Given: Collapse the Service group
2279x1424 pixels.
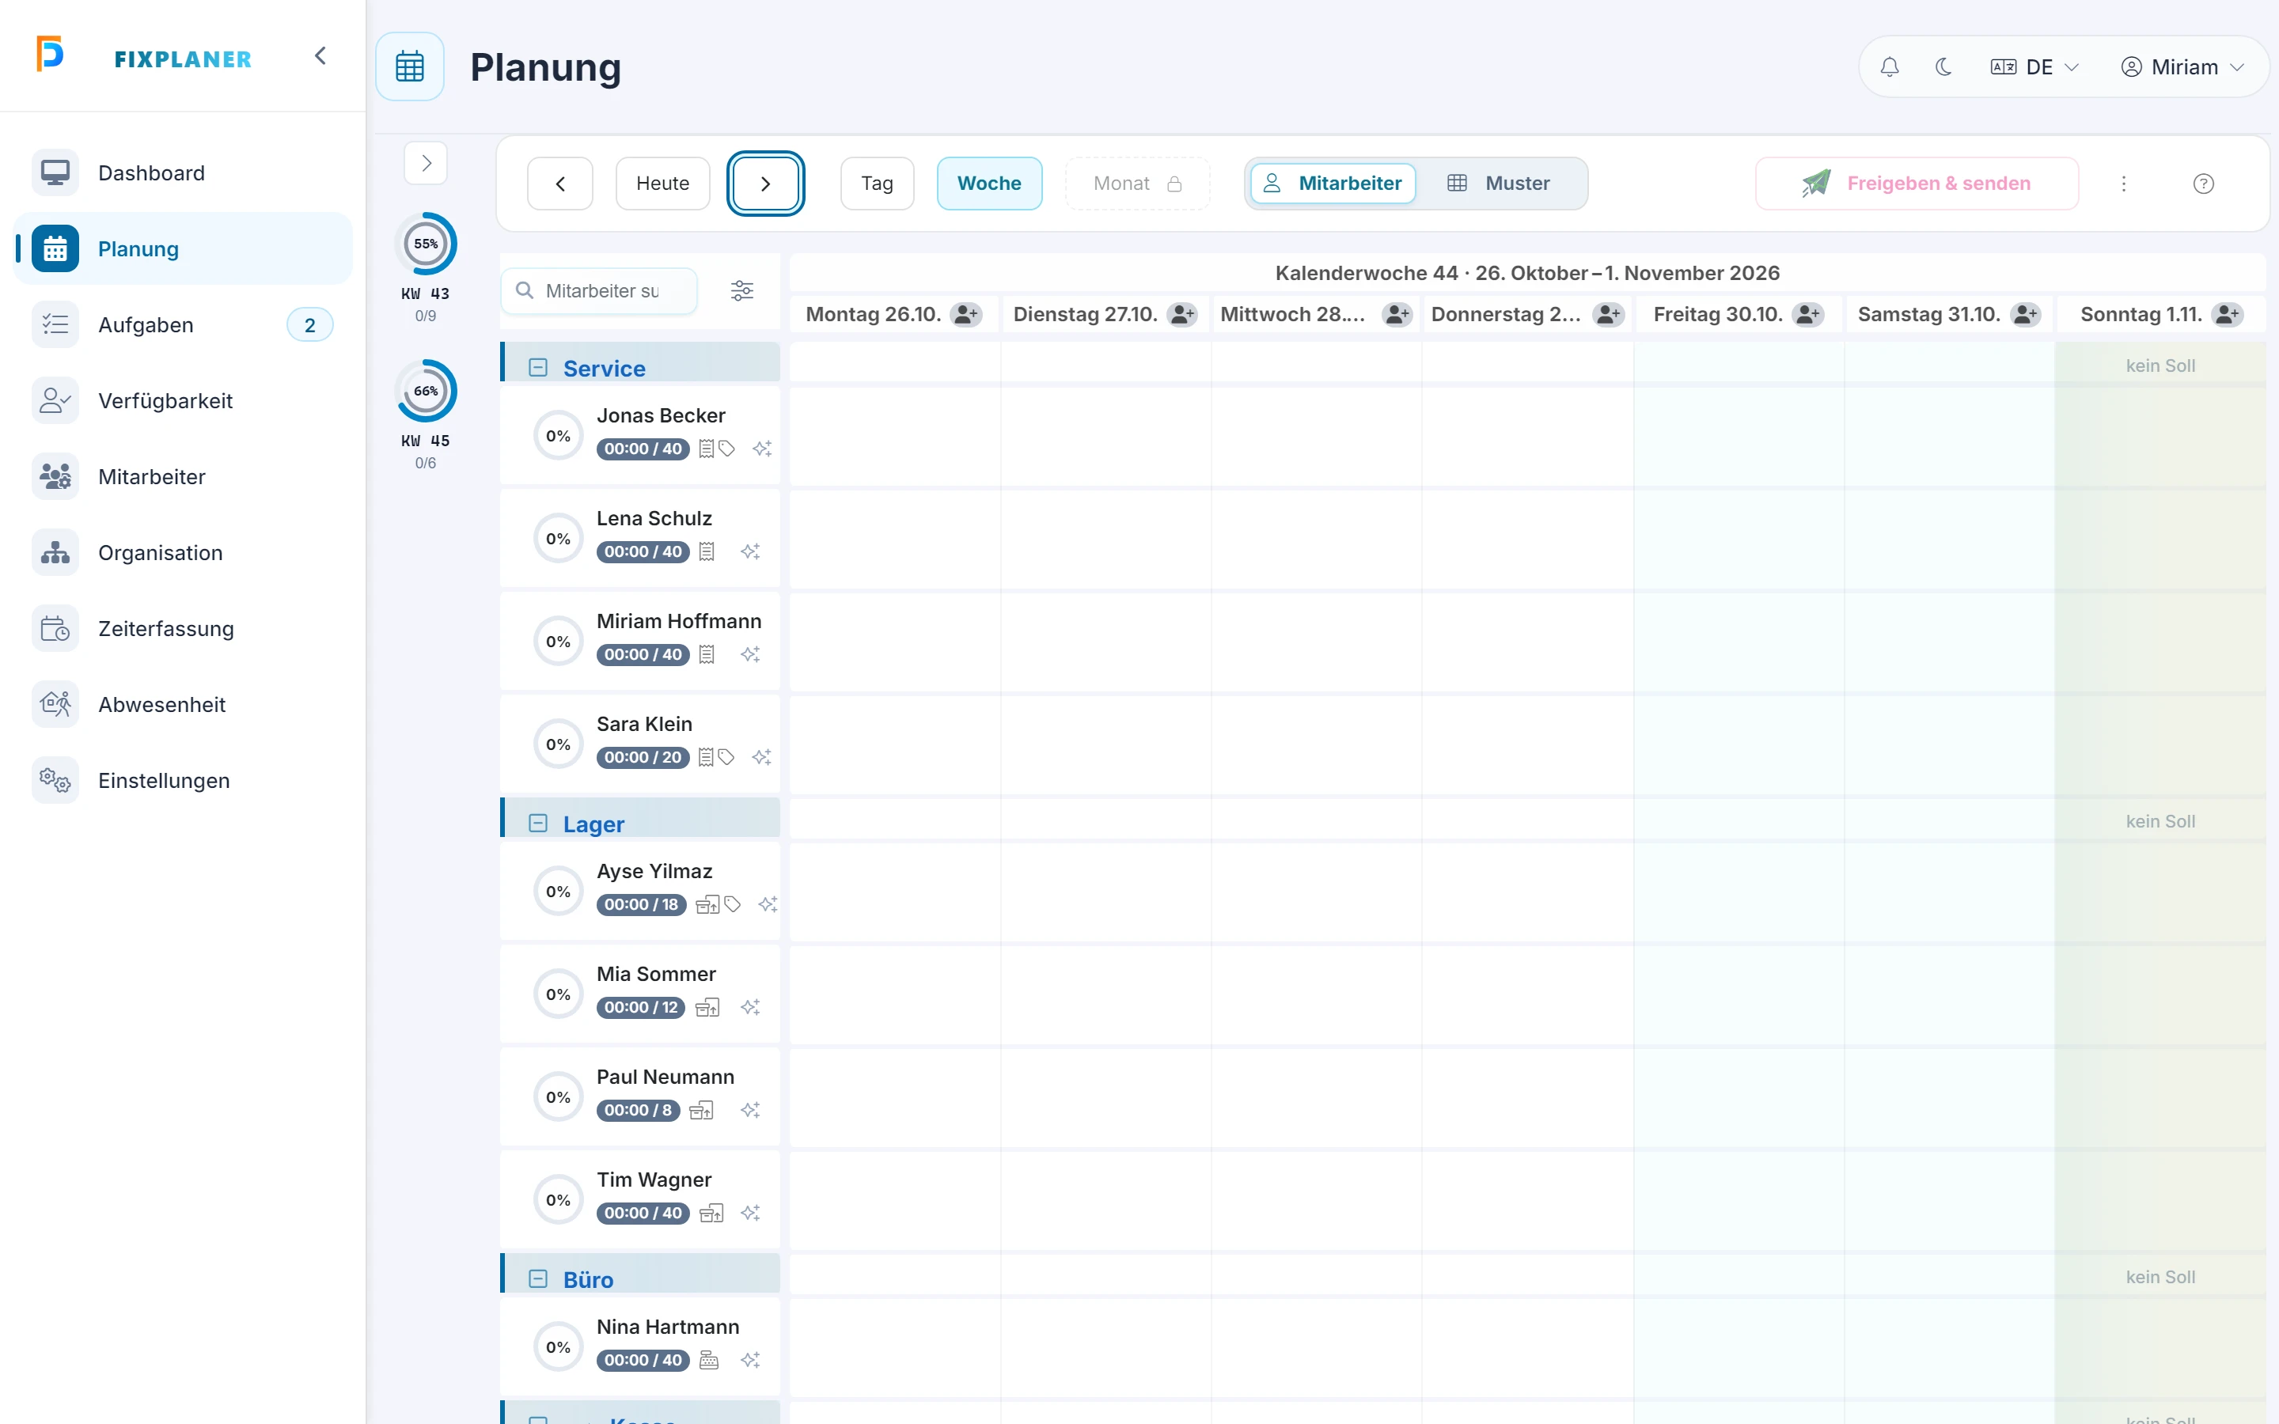Looking at the screenshot, I should (x=538, y=367).
